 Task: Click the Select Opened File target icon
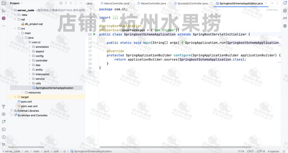[61, 3]
